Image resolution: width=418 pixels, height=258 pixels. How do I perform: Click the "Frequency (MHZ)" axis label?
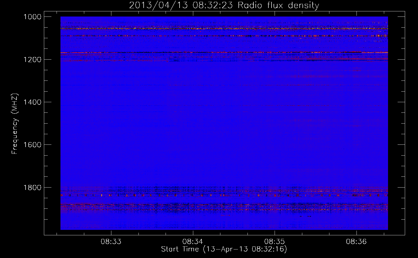[15, 124]
